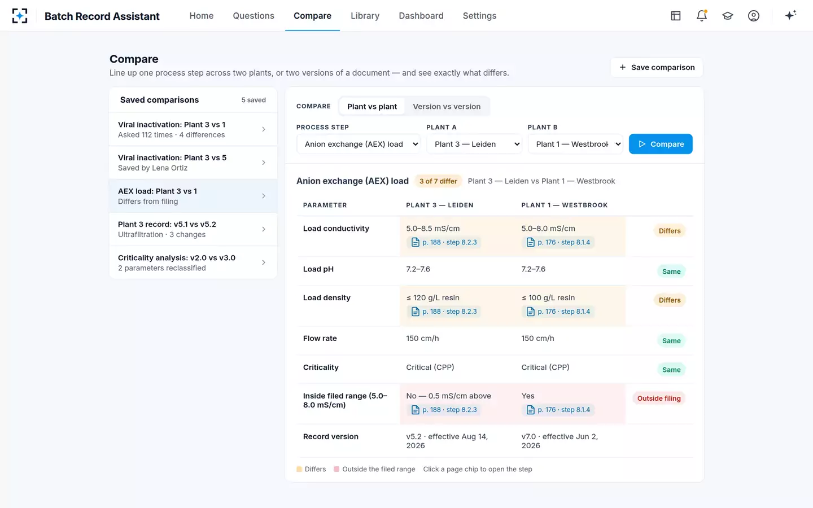Open the Dashboard tab

tap(421, 16)
